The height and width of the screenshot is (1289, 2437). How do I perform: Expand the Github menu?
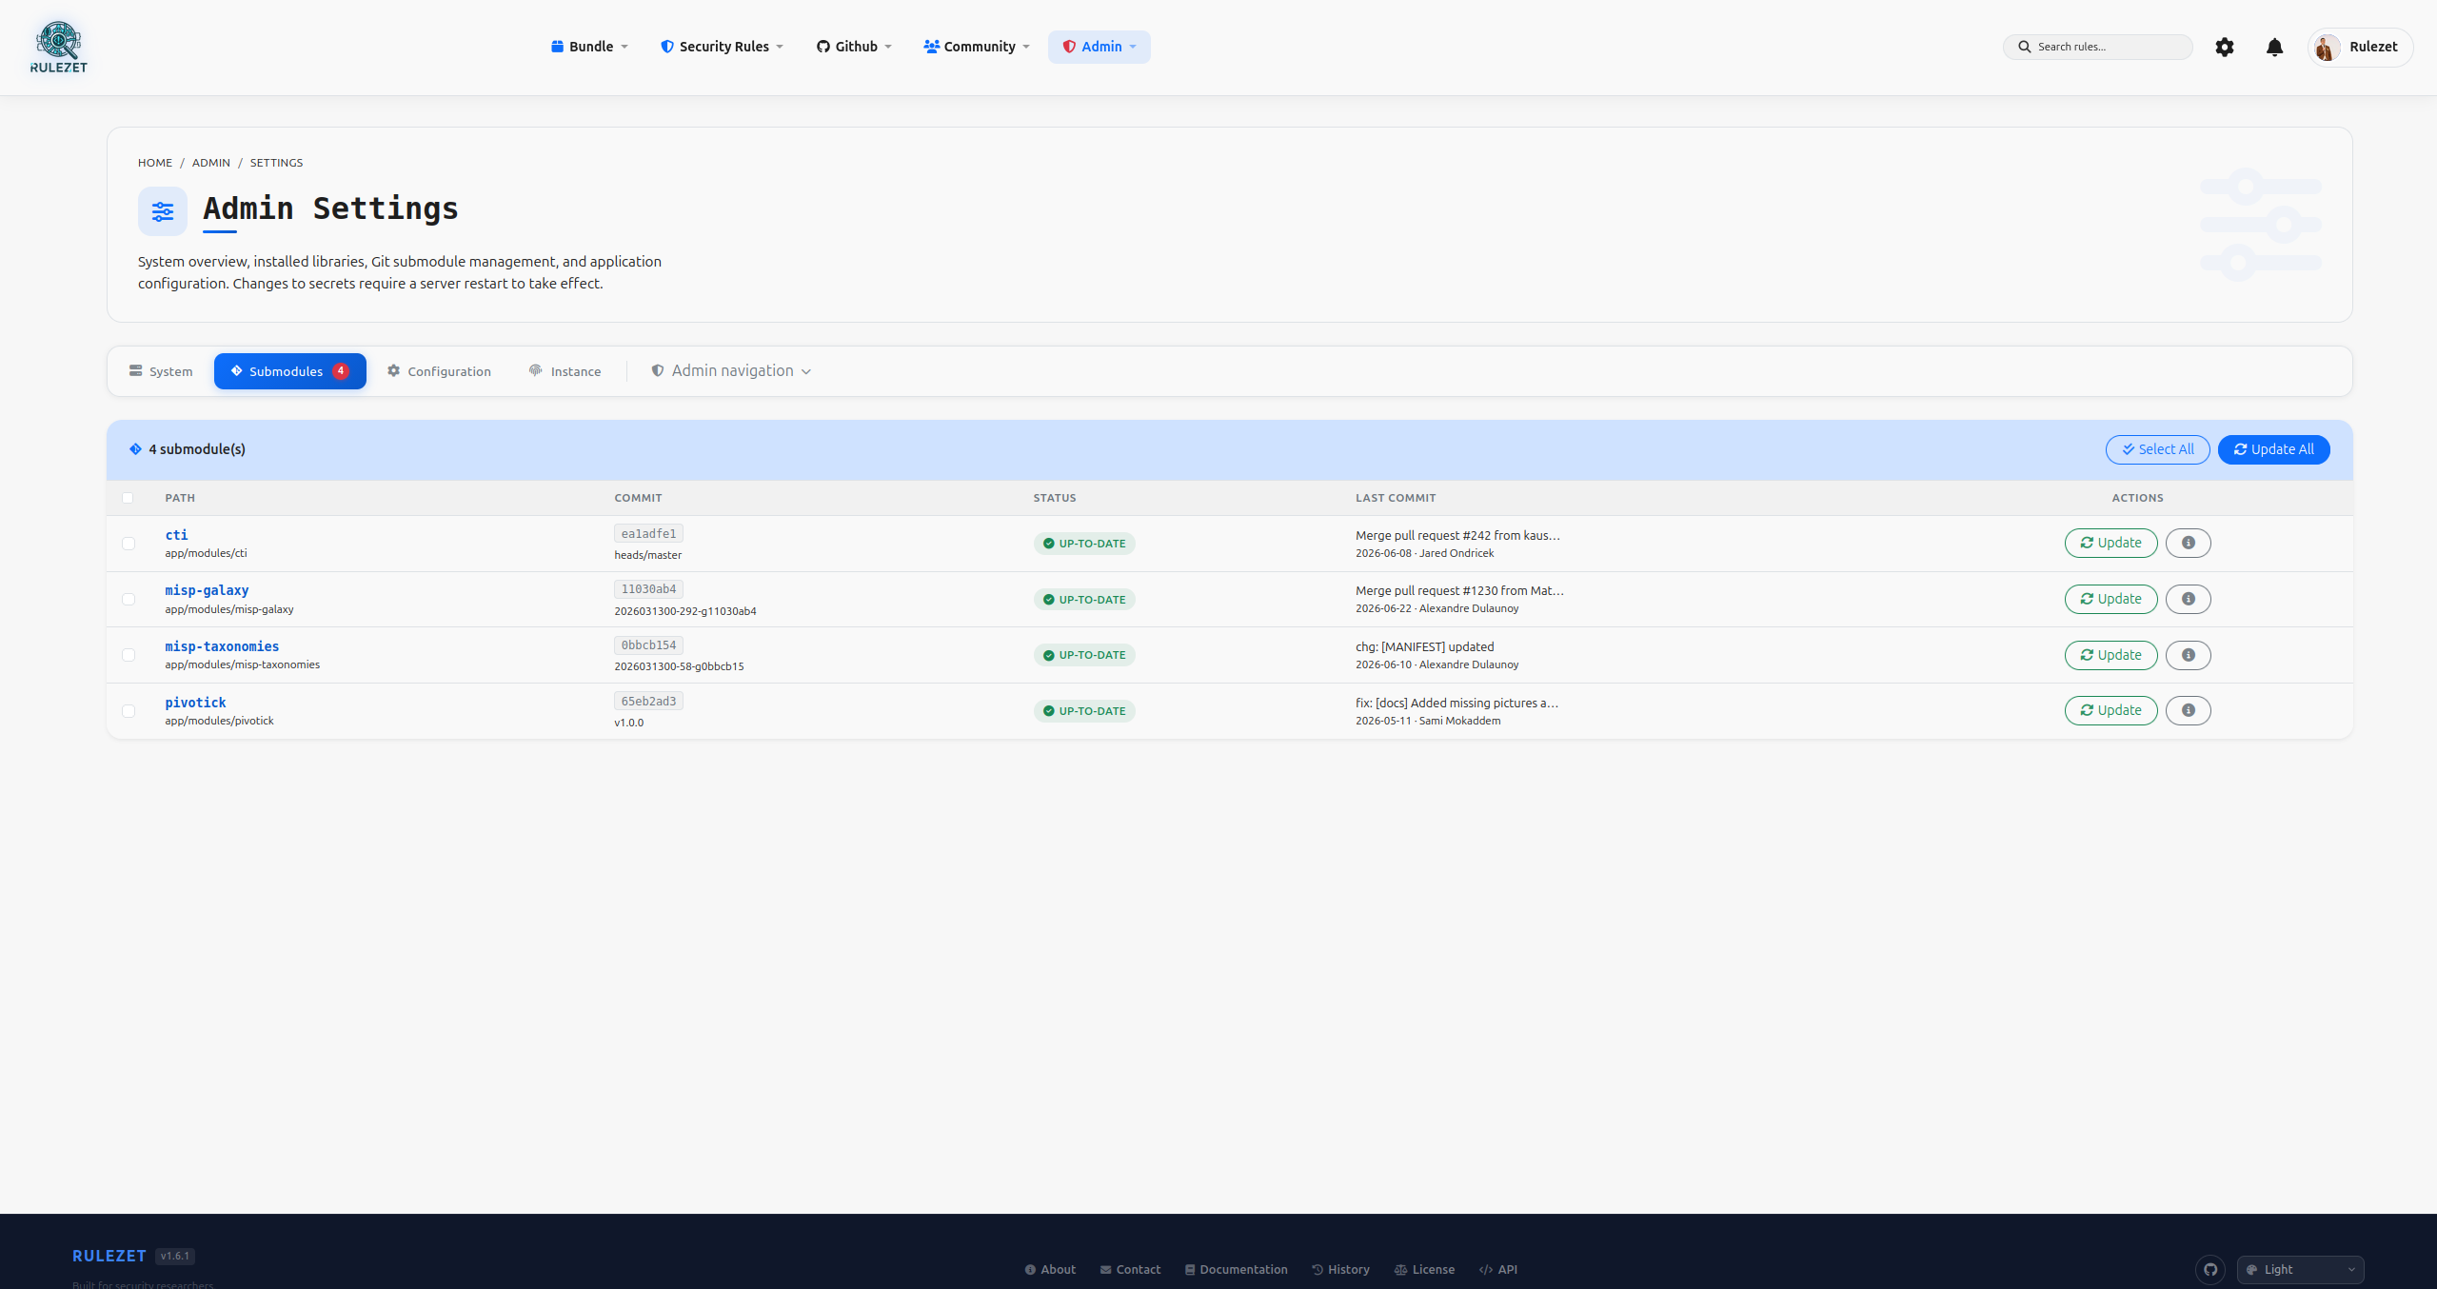click(854, 47)
